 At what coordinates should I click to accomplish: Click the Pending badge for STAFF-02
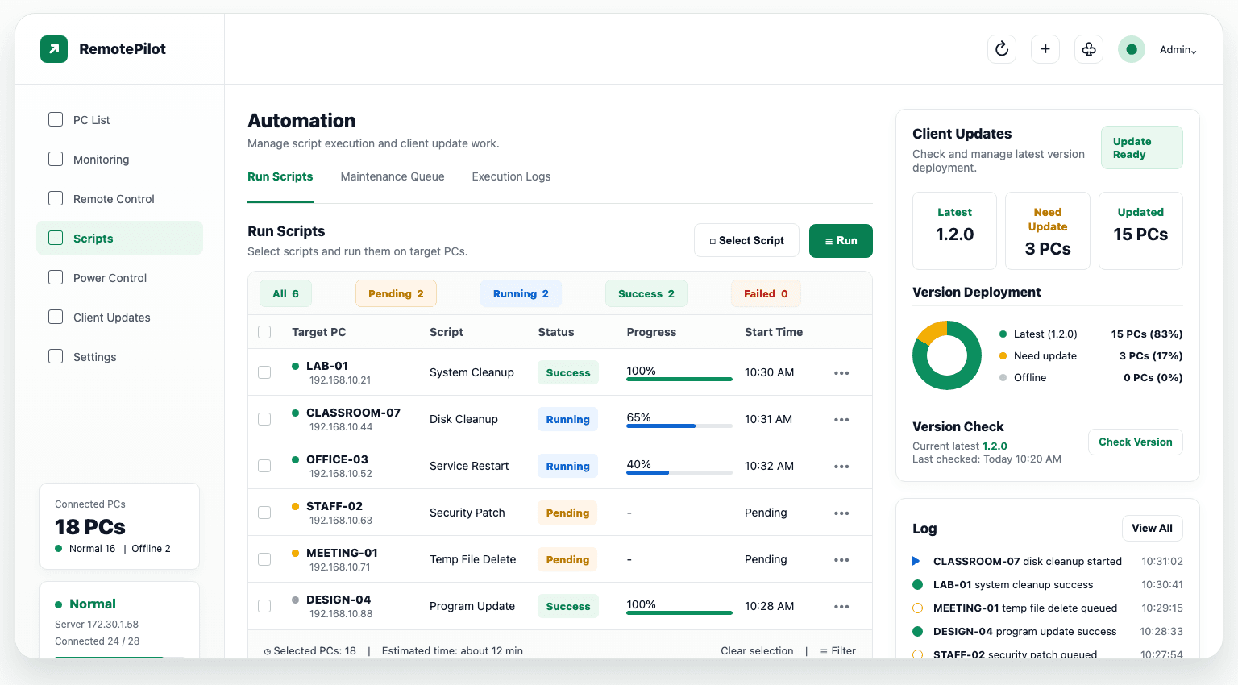[567, 513]
